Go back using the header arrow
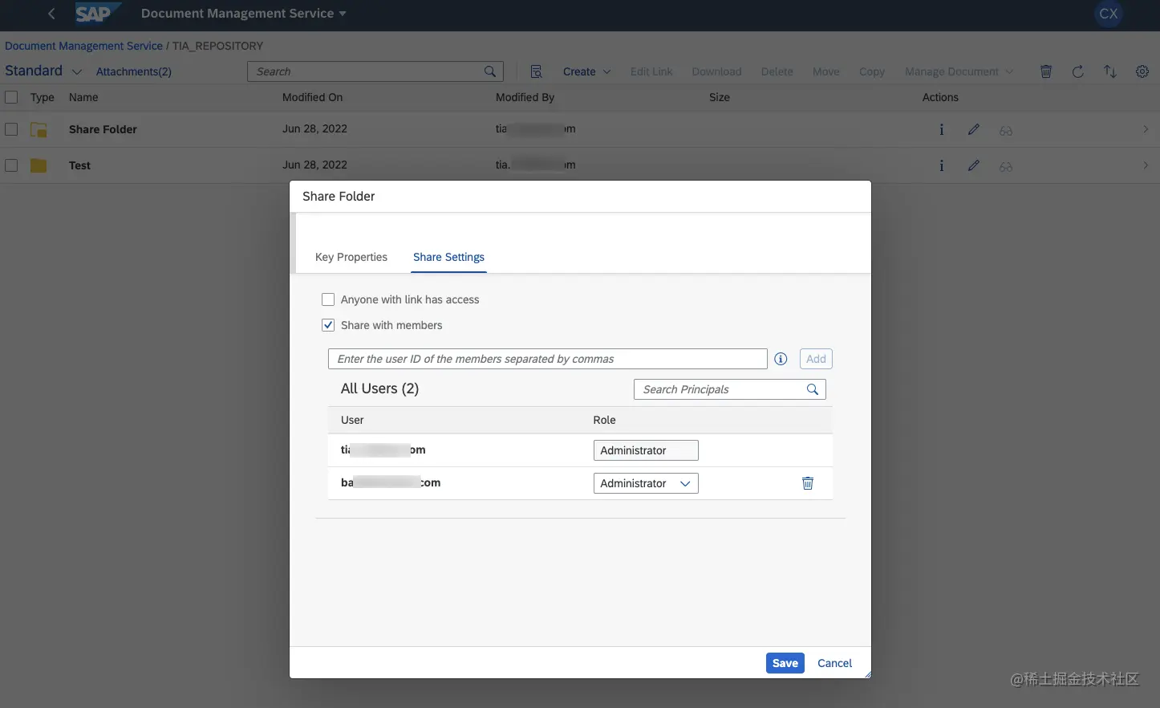Screen dimensions: 1160x708 [51, 14]
